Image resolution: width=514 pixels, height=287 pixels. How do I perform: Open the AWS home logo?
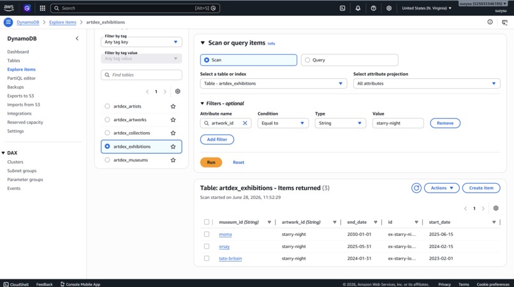coord(9,8)
